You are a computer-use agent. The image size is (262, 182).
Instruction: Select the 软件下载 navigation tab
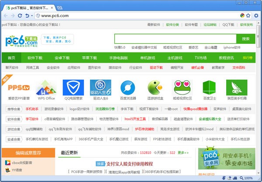pyautogui.click(x=35, y=58)
